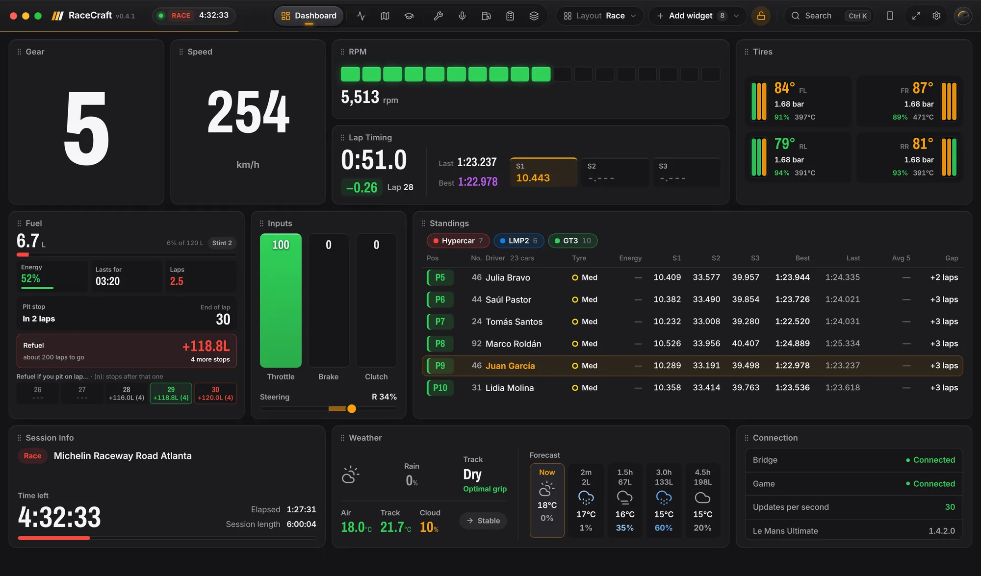The width and height of the screenshot is (981, 576).
Task: Toggle the Hypercar class filter
Action: tap(458, 241)
